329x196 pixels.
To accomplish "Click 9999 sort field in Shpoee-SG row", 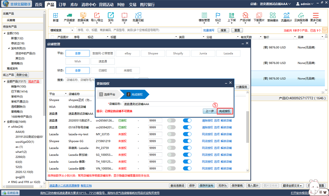I will (x=155, y=141).
